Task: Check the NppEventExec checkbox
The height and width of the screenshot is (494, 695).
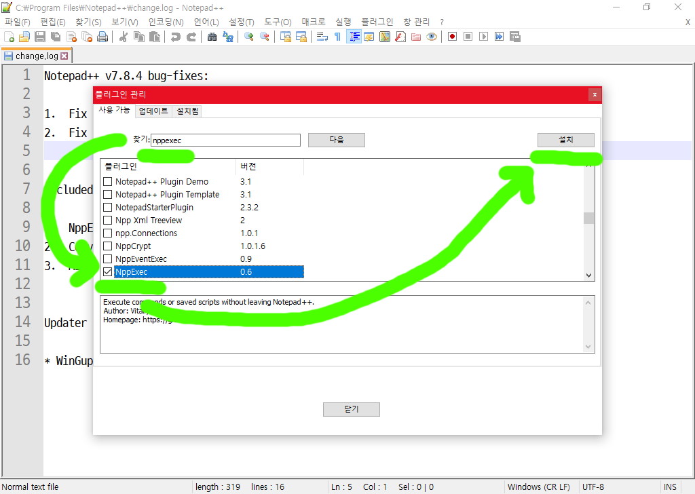Action: point(108,259)
